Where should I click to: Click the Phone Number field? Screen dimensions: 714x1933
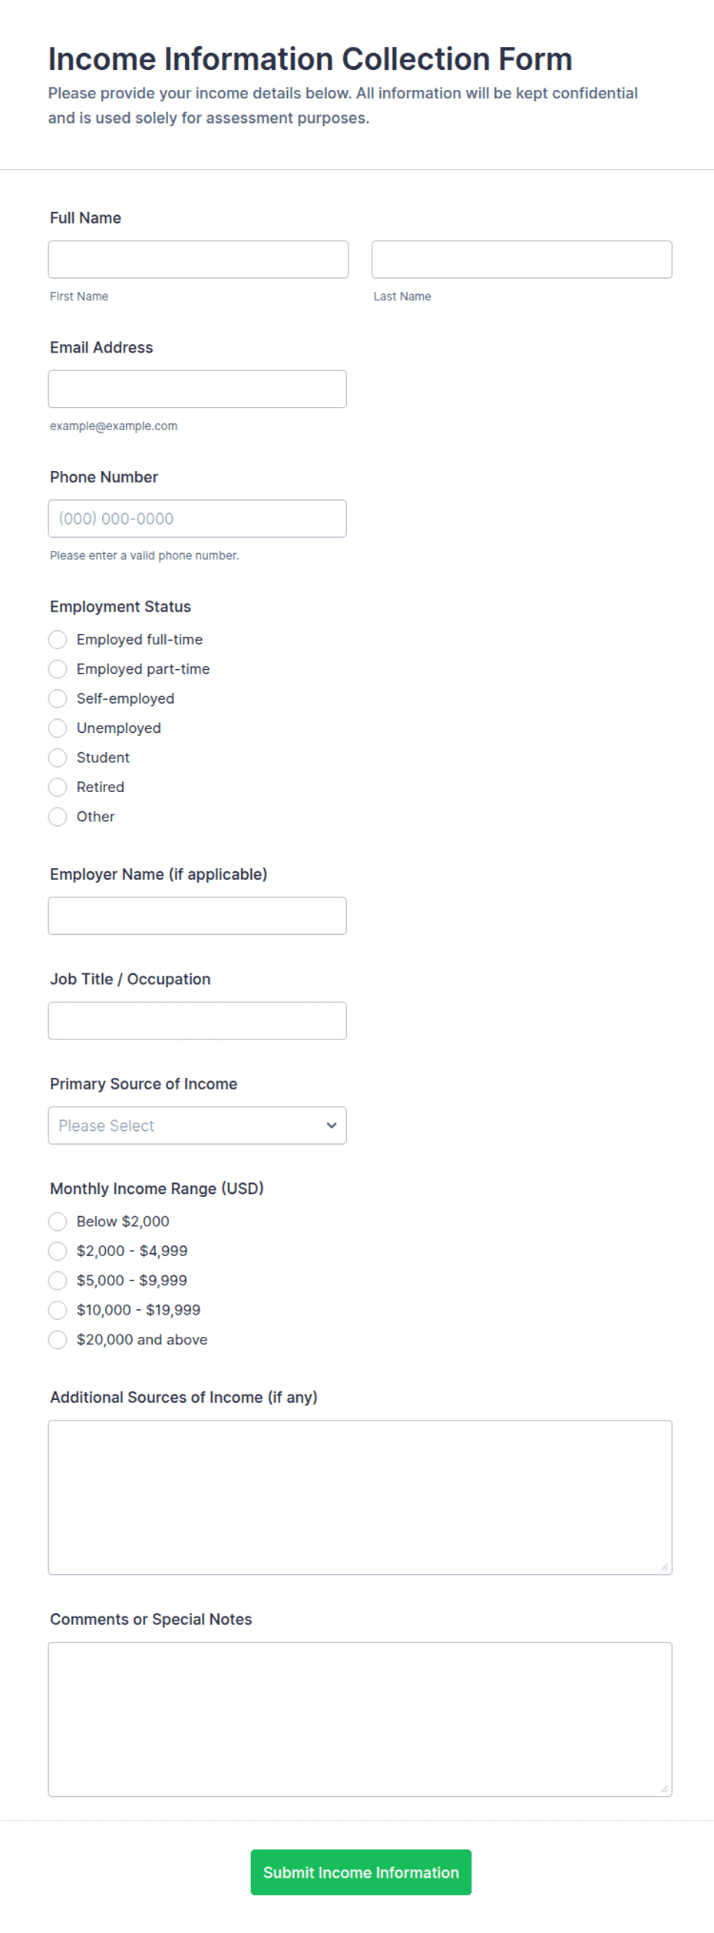tap(197, 519)
